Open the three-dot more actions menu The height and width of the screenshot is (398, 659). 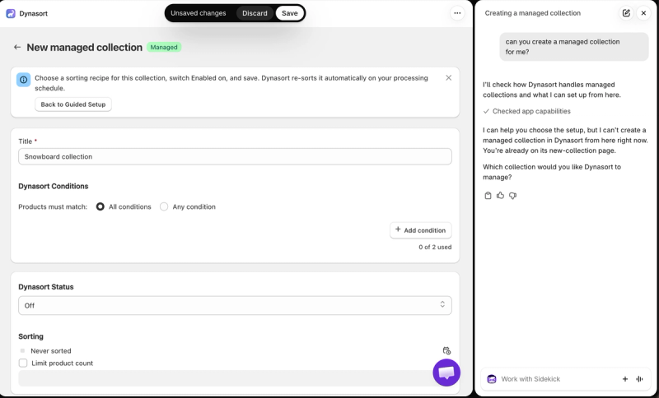click(x=457, y=13)
